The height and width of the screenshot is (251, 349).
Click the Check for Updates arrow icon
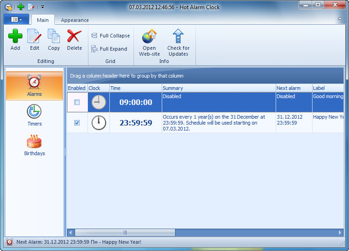(x=178, y=36)
